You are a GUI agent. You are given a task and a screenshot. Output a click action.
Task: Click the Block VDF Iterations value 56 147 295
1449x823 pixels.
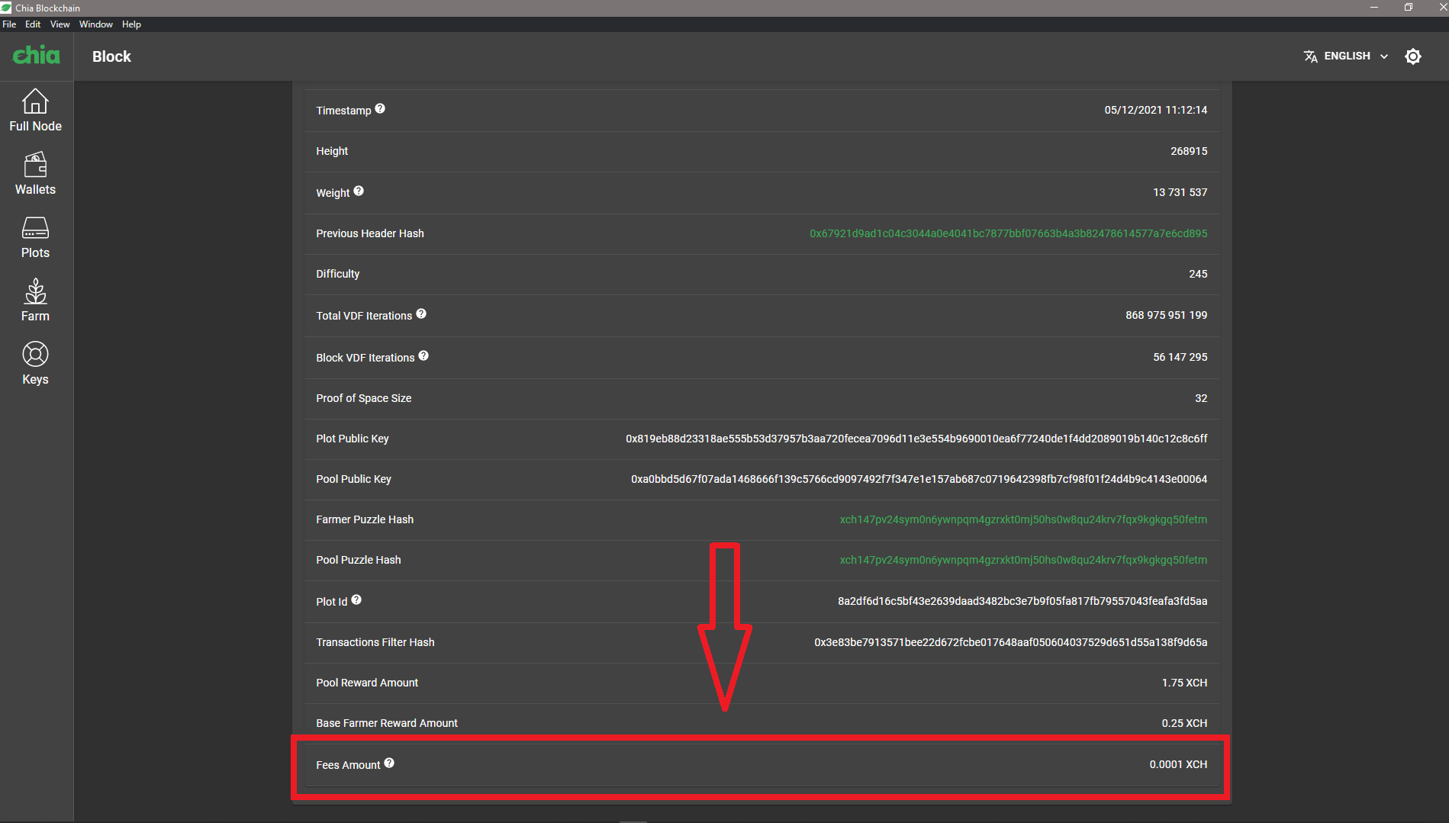click(x=1180, y=357)
